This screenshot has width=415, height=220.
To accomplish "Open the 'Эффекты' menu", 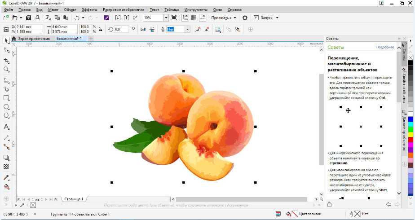I will point(89,9).
